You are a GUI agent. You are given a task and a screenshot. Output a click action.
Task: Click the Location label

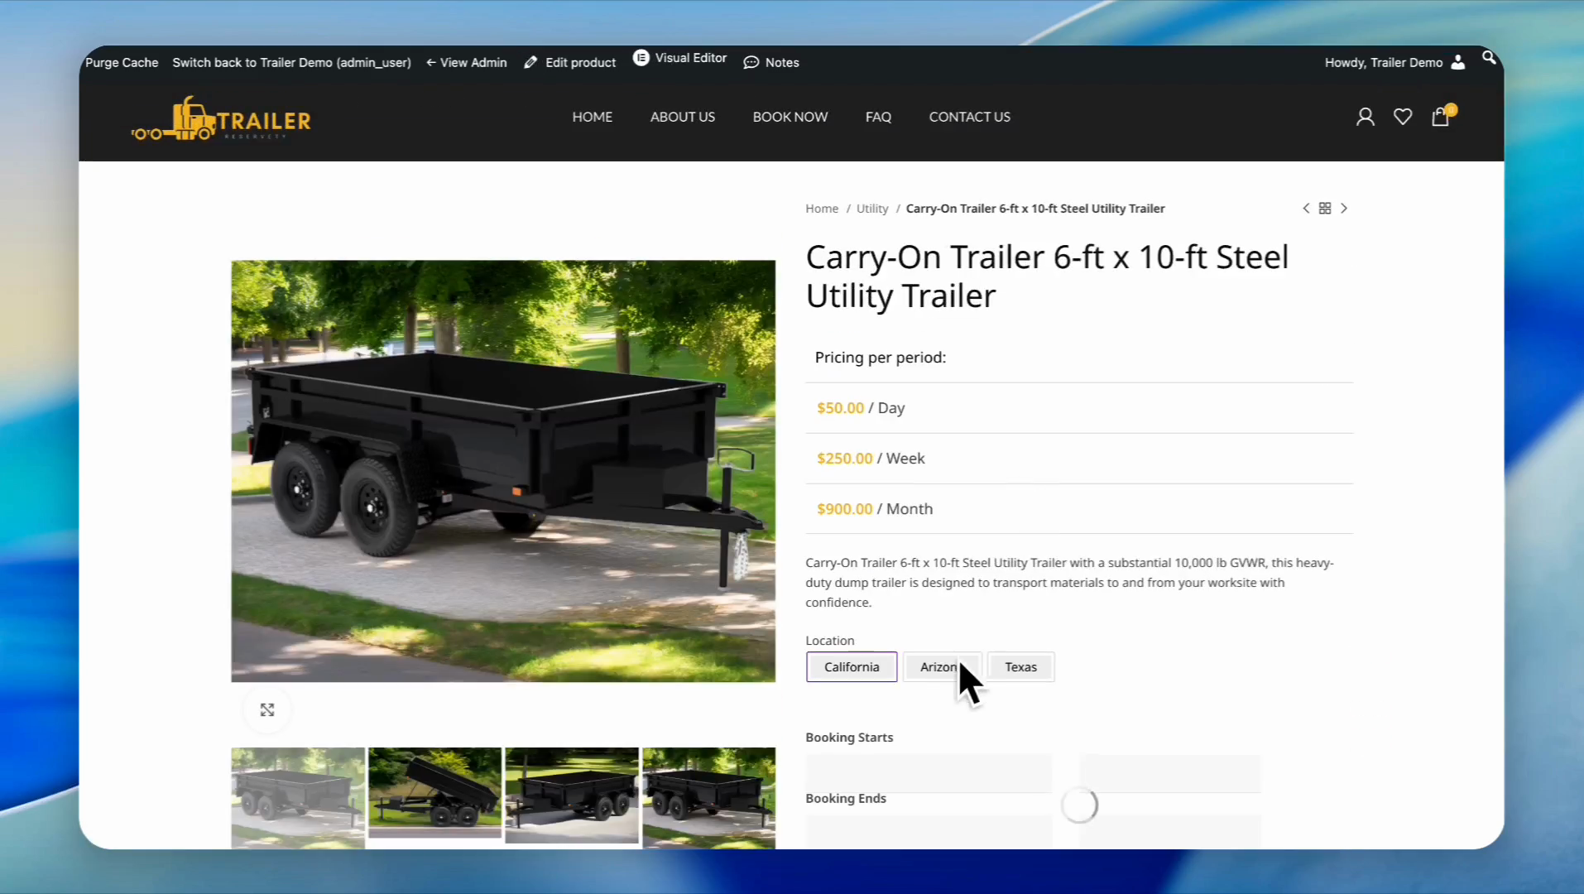point(830,641)
